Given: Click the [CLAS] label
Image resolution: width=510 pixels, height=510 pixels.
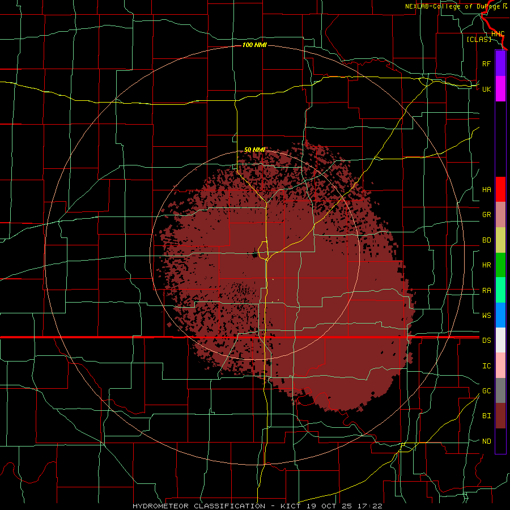Looking at the screenshot, I should coord(479,39).
